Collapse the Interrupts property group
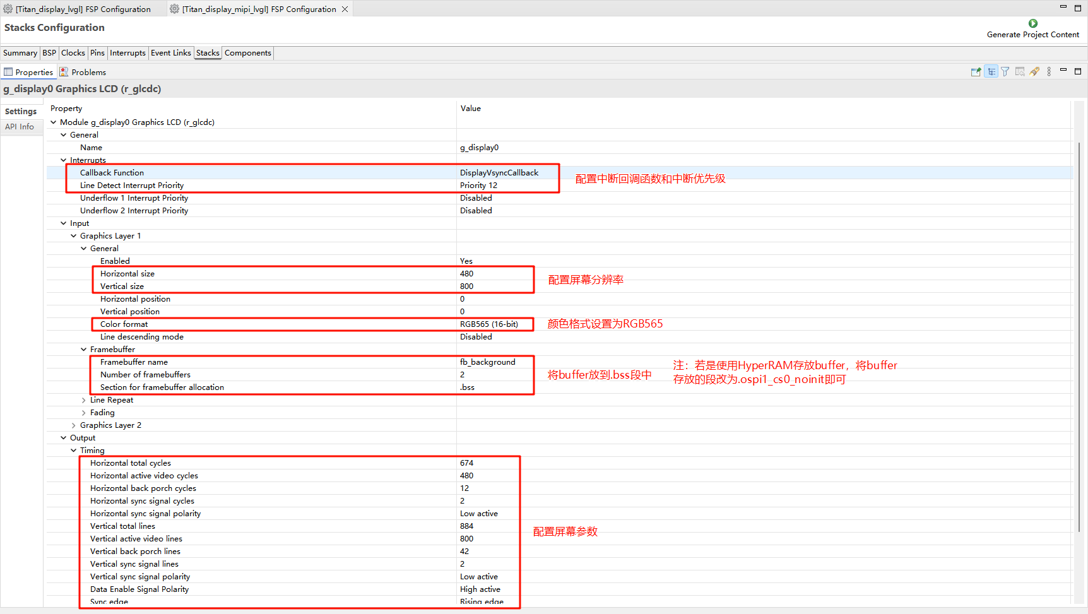Image resolution: width=1088 pixels, height=614 pixels. [63, 160]
